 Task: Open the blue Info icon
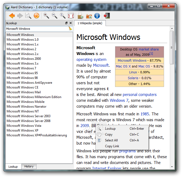97,16
